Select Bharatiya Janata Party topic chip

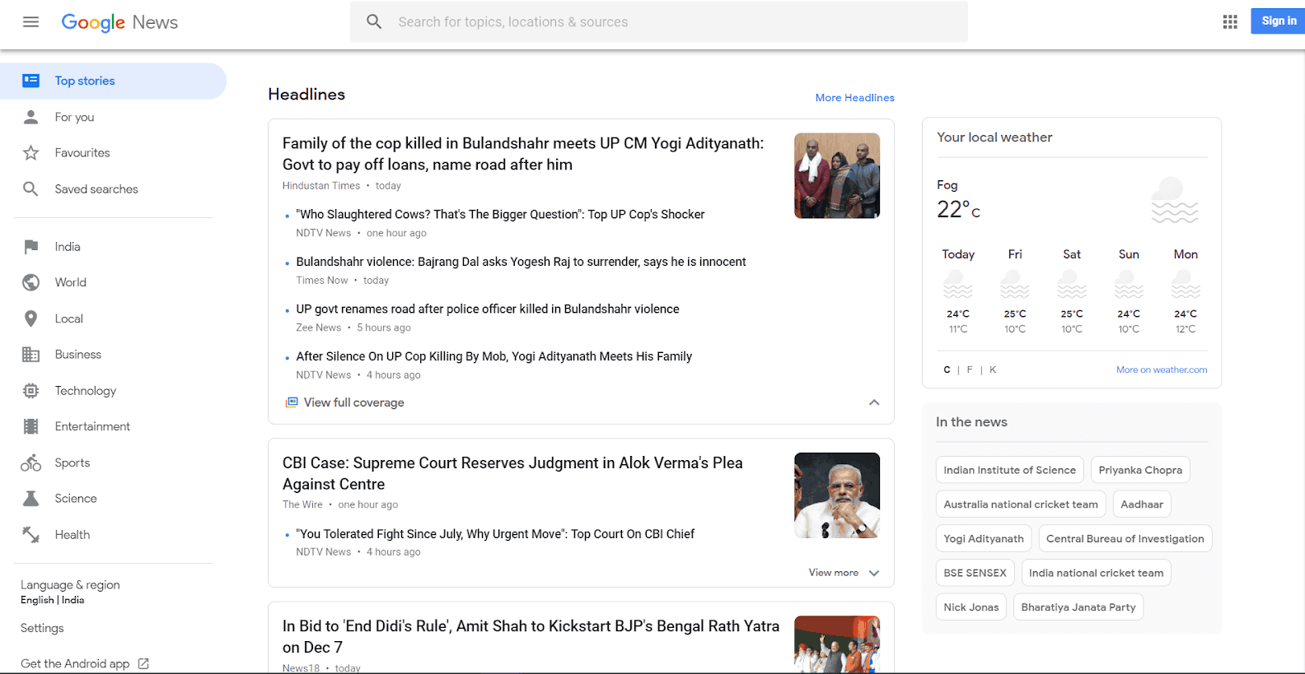tap(1078, 607)
